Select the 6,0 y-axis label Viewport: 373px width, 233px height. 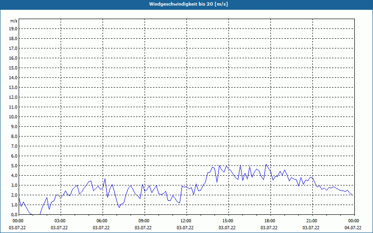14,156
